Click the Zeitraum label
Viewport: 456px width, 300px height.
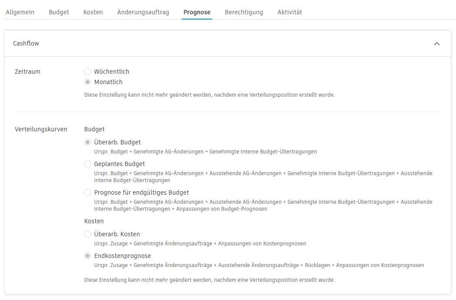click(27, 71)
